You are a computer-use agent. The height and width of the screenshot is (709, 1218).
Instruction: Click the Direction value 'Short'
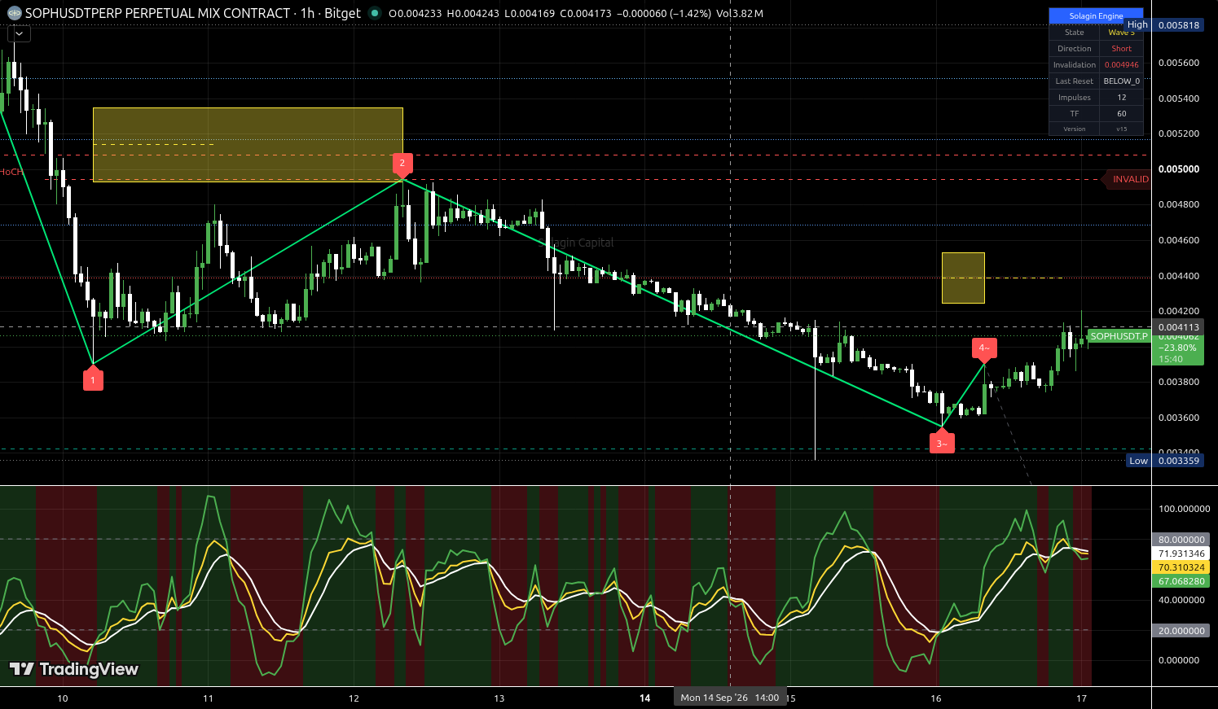point(1121,49)
